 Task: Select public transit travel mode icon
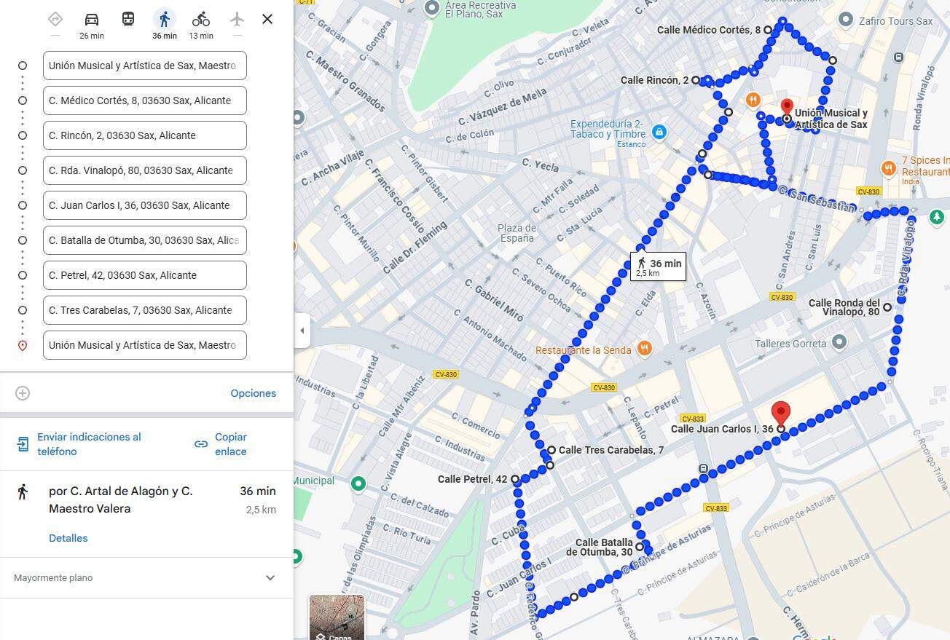(128, 19)
